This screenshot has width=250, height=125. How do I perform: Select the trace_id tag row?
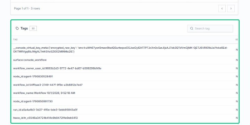[125, 118]
